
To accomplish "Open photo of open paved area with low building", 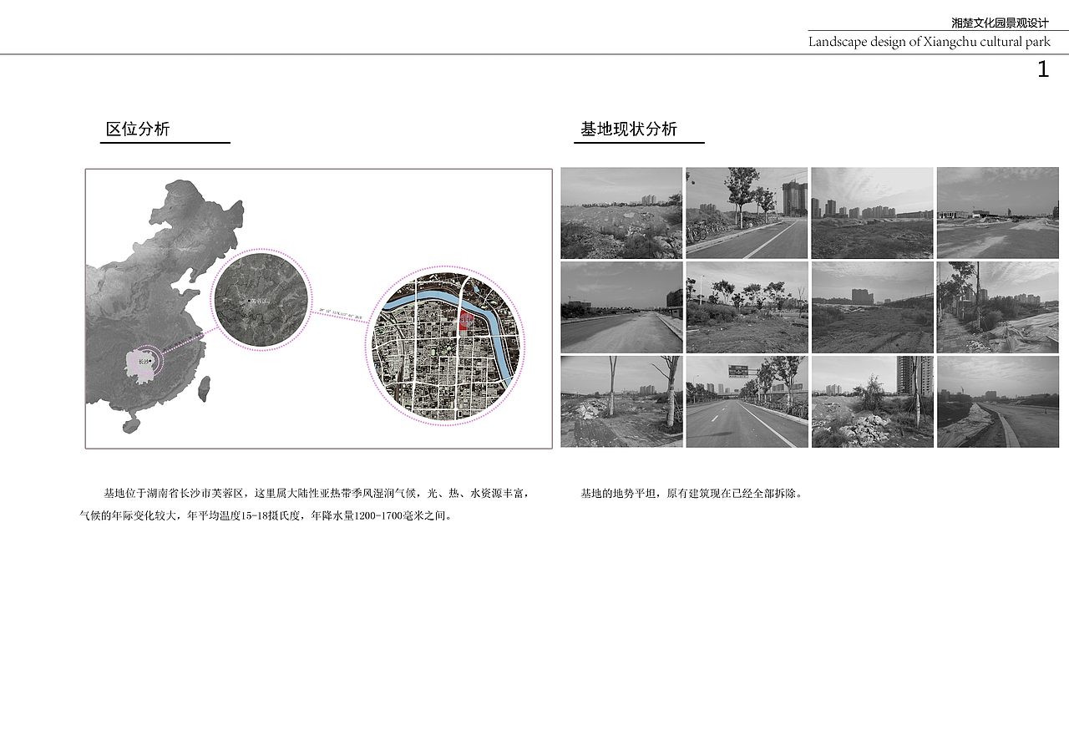I will 997,213.
